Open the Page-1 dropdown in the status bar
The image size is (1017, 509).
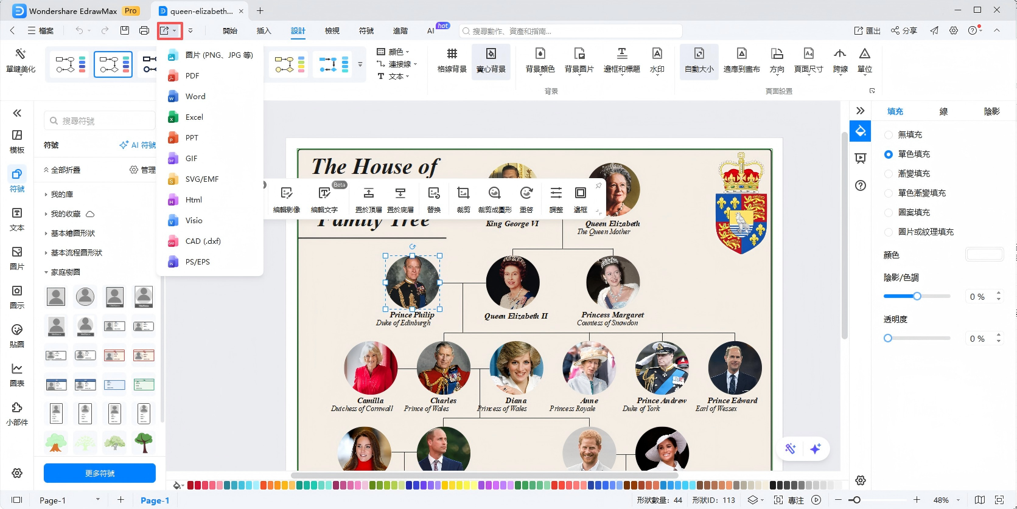point(97,500)
